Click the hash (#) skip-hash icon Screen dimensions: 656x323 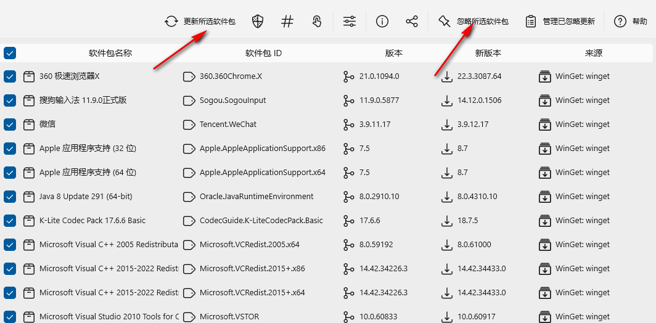287,22
